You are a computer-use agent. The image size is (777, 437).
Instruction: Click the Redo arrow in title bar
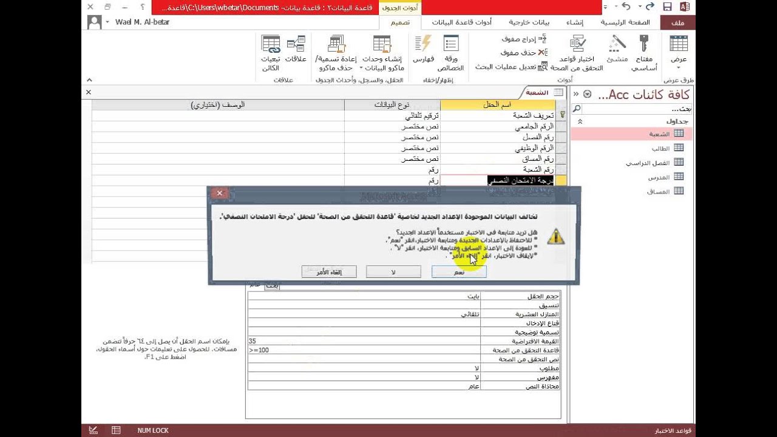650,7
